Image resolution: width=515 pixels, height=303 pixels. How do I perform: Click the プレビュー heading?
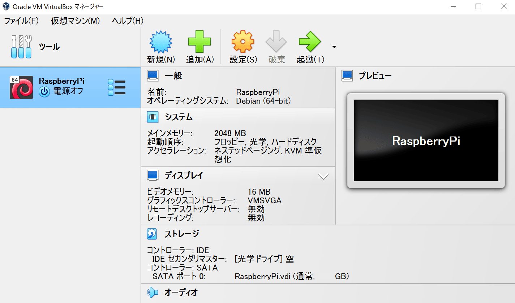[375, 76]
